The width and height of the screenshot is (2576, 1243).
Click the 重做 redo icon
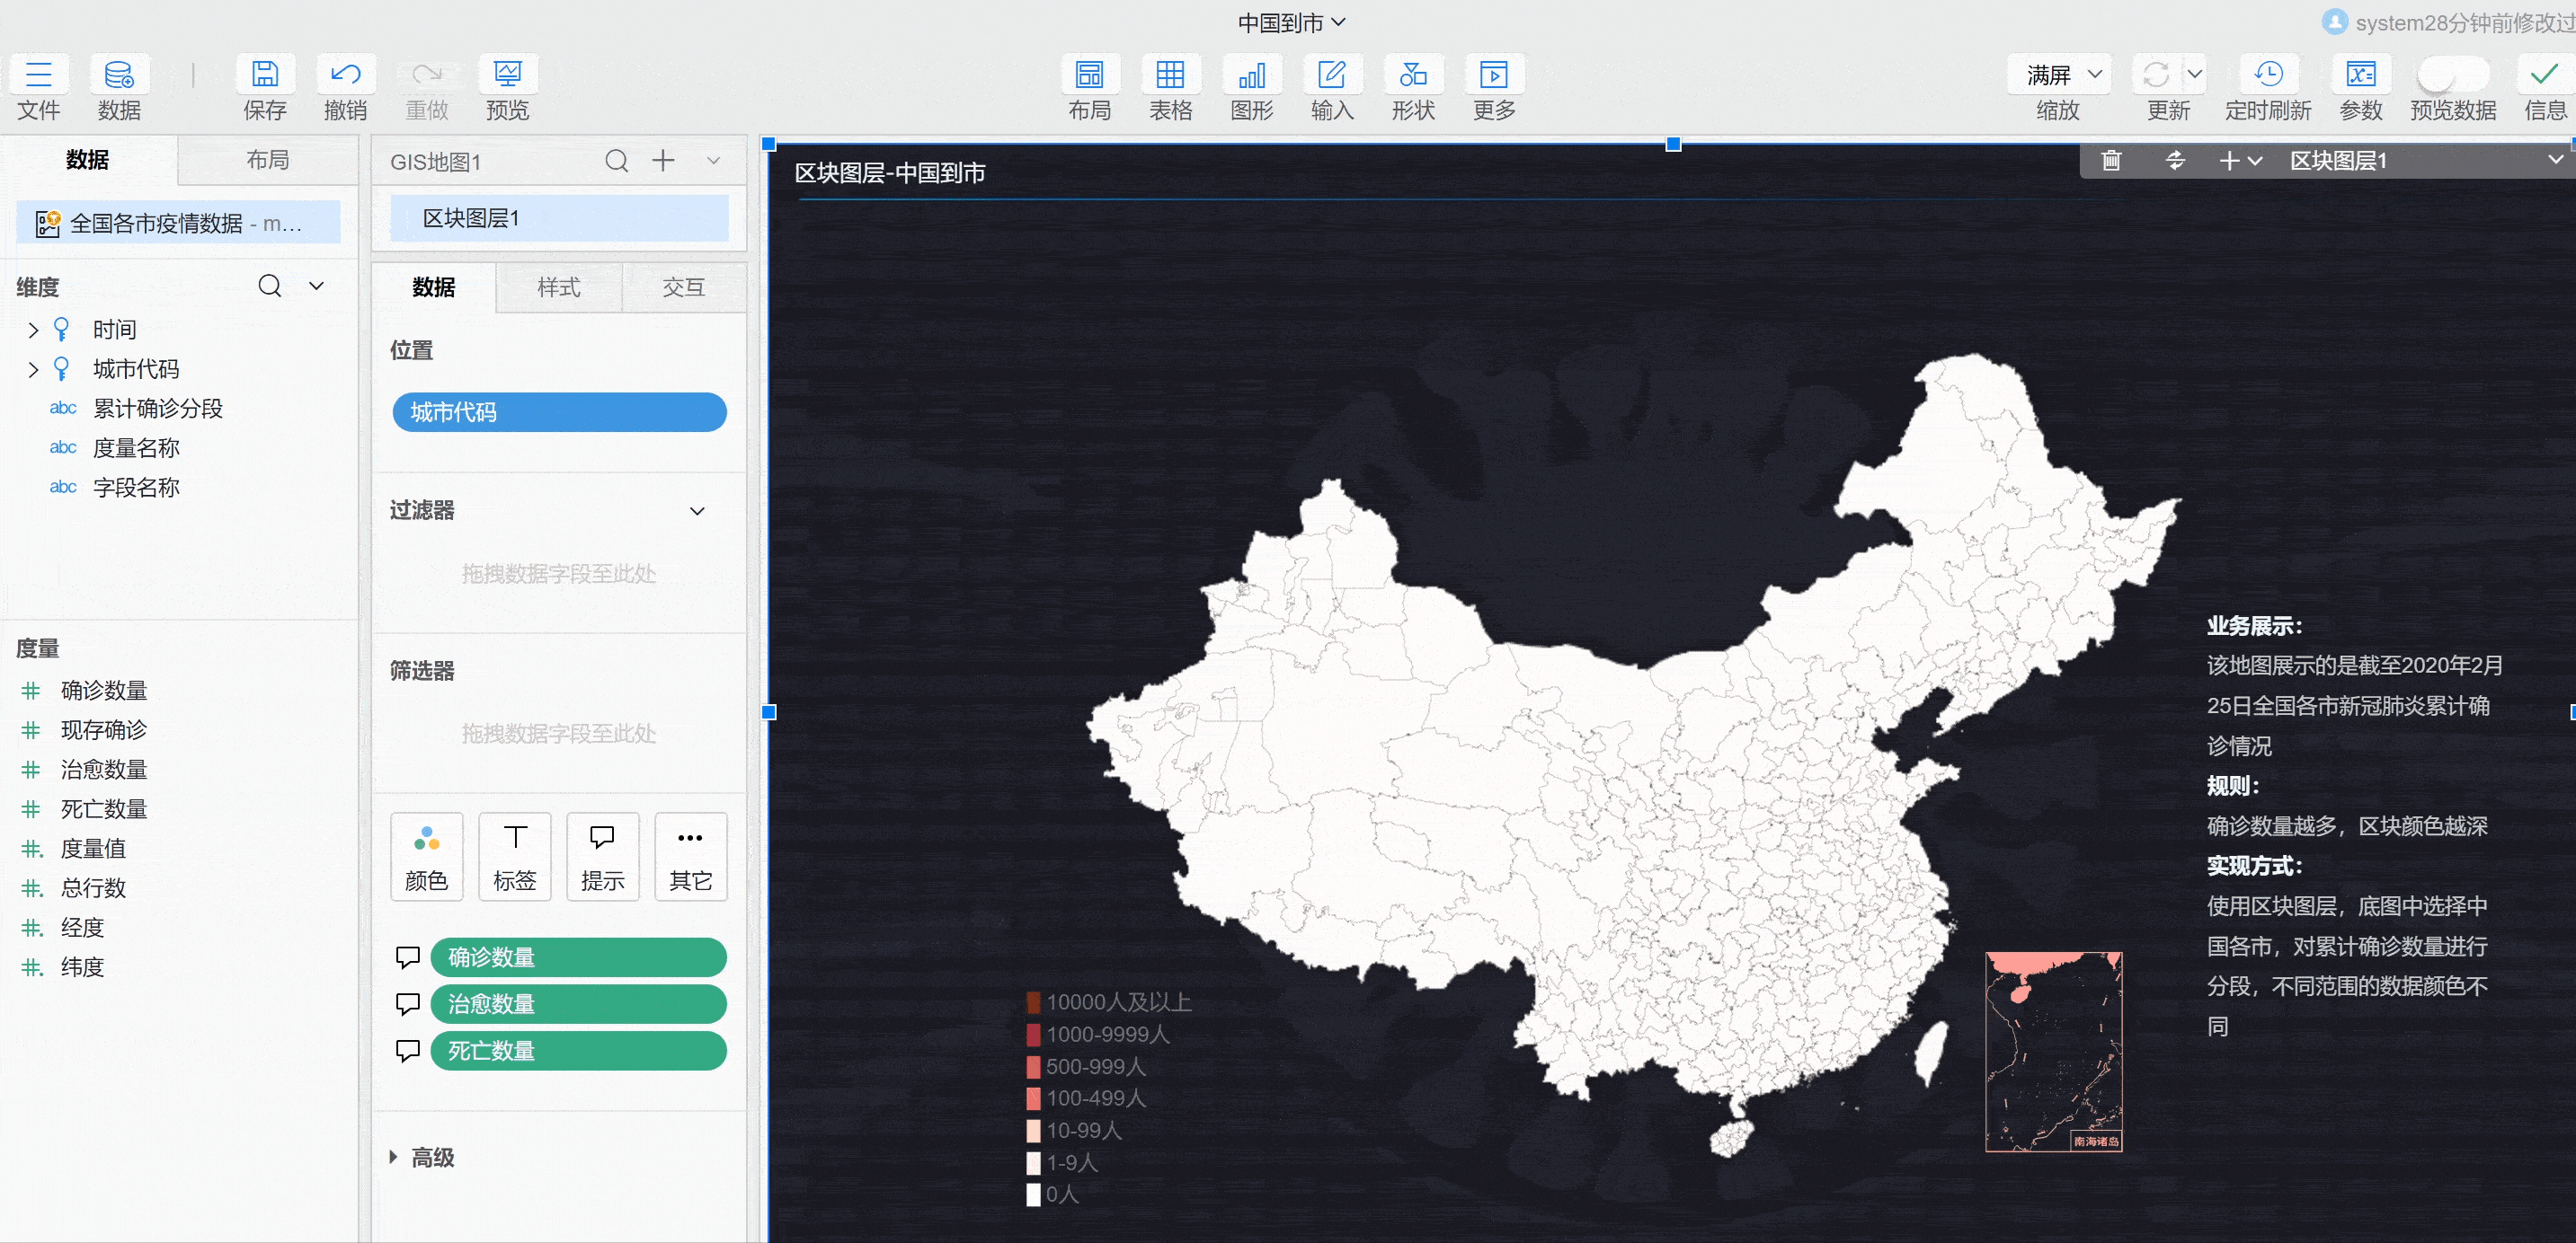point(427,75)
